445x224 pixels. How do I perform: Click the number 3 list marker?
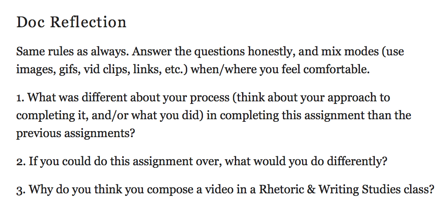coord(21,190)
